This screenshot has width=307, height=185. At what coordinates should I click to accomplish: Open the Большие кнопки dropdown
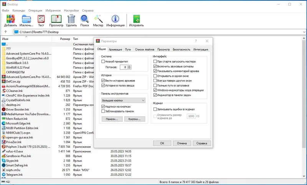[x=123, y=101]
